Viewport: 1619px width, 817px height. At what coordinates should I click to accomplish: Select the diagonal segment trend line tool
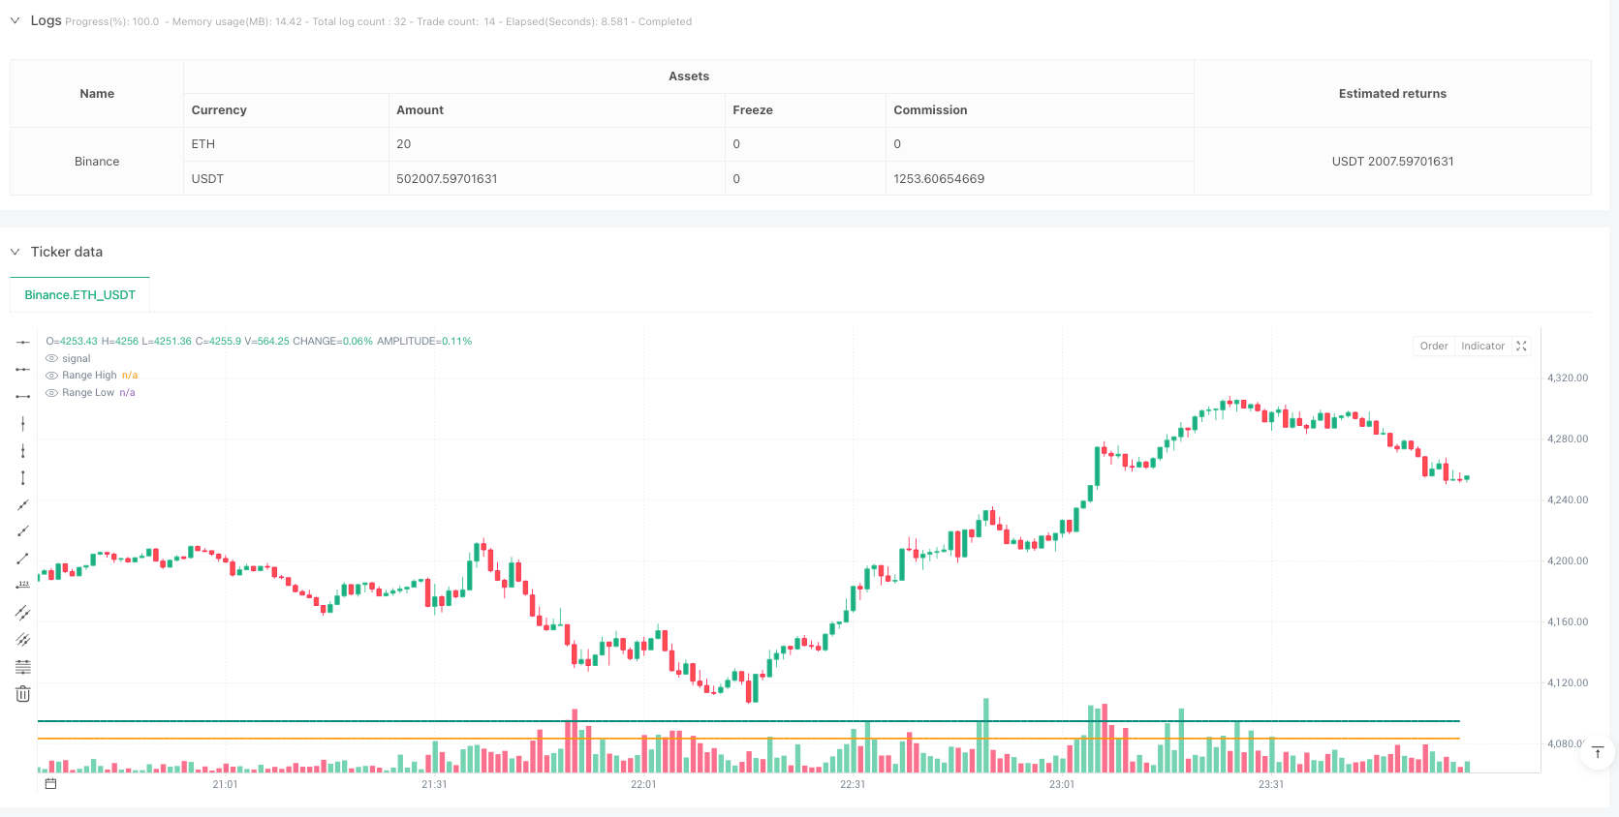click(22, 559)
